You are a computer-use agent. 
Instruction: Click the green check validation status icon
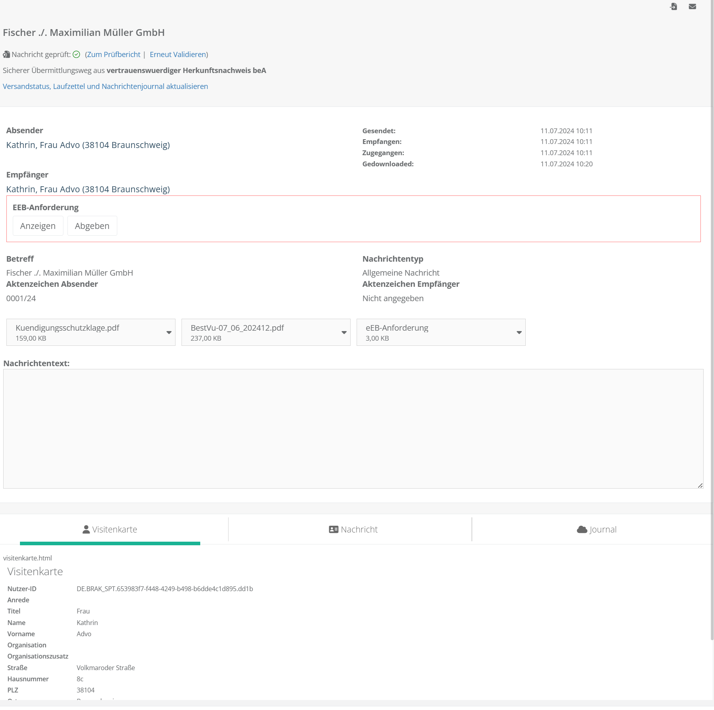[76, 55]
